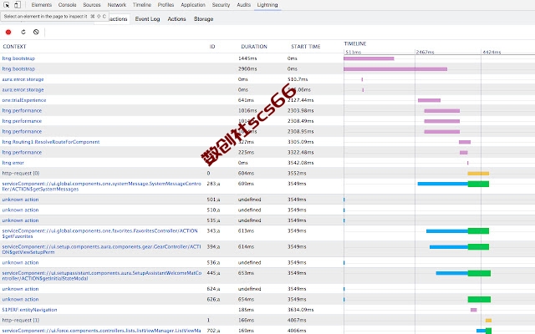Click green bar of getFavorites row
Screen dimensions: 535x334
point(478,230)
